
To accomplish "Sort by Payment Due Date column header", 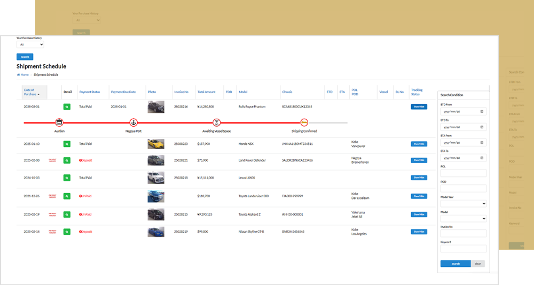I will 123,92.
